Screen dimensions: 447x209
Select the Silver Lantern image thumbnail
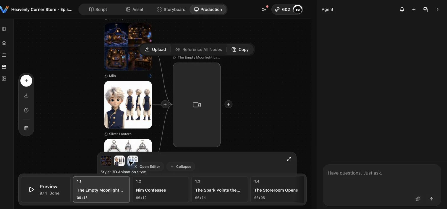[128, 146]
